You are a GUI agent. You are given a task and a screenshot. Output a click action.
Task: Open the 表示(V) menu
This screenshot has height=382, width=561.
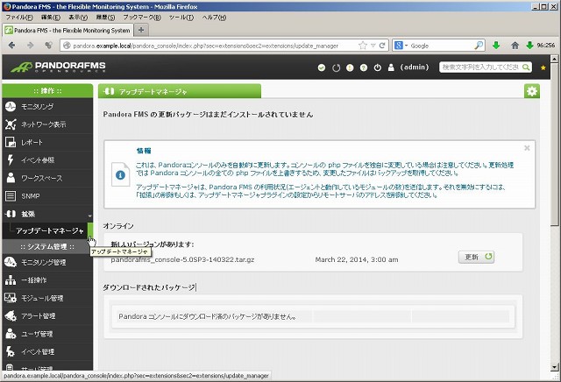pos(78,18)
